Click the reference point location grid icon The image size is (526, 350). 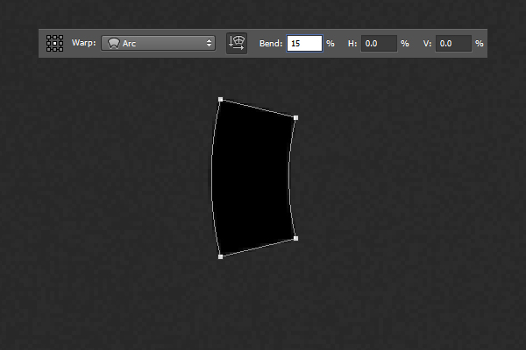coord(54,43)
